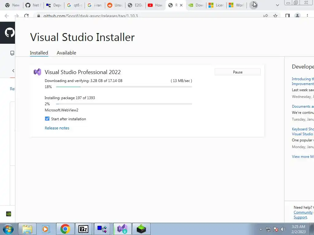The image size is (314, 235).
Task: Show hidden system tray icons
Action: (x=261, y=229)
